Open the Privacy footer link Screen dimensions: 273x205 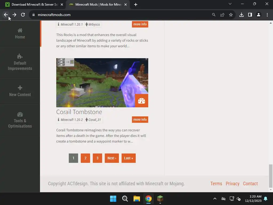tap(232, 184)
